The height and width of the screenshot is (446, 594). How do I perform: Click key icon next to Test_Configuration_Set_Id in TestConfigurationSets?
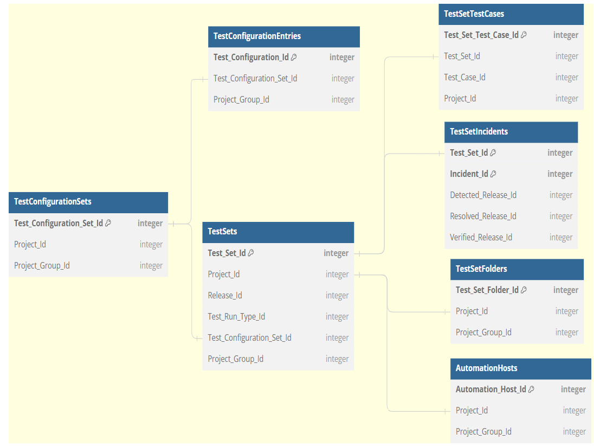108,223
